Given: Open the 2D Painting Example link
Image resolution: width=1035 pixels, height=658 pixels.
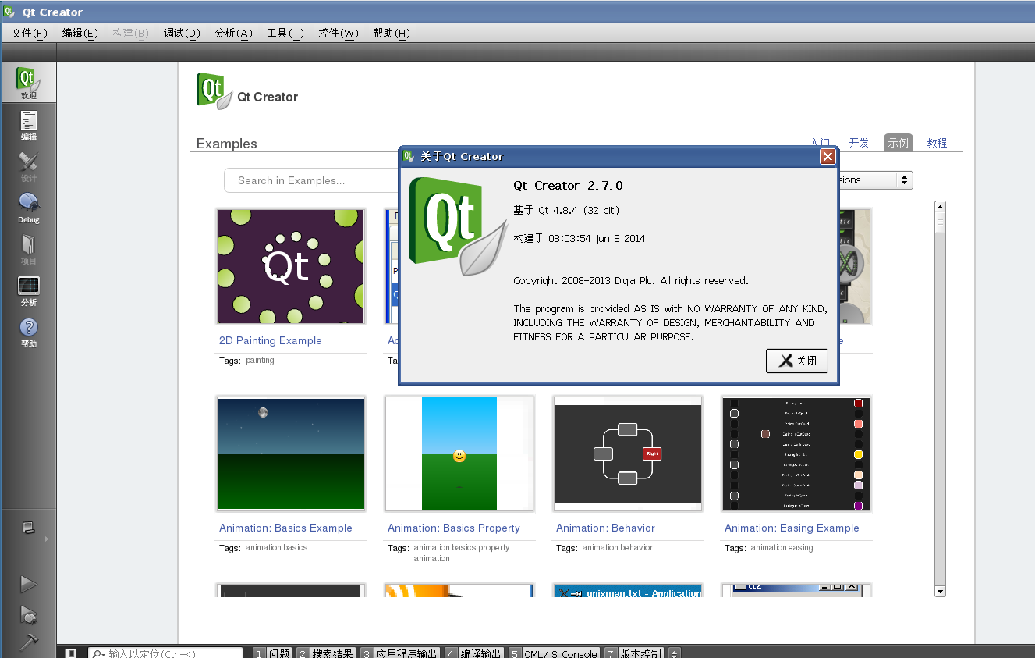Looking at the screenshot, I should [270, 340].
